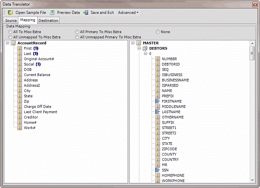Click the Preview Data toolbar icon
Image resolution: width=260 pixels, height=188 pixels.
click(52, 12)
